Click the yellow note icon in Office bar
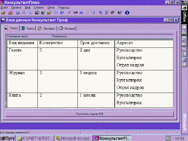Screen dimensions: 188x141 (x=184, y=65)
